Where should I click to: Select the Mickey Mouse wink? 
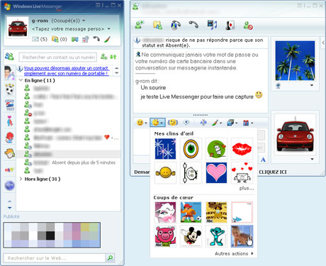[191, 236]
